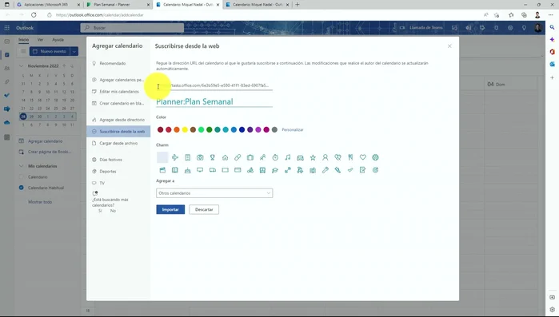Switch to the Ver ribbon tab
Screen dimensions: 559x317
pyautogui.click(x=40, y=40)
